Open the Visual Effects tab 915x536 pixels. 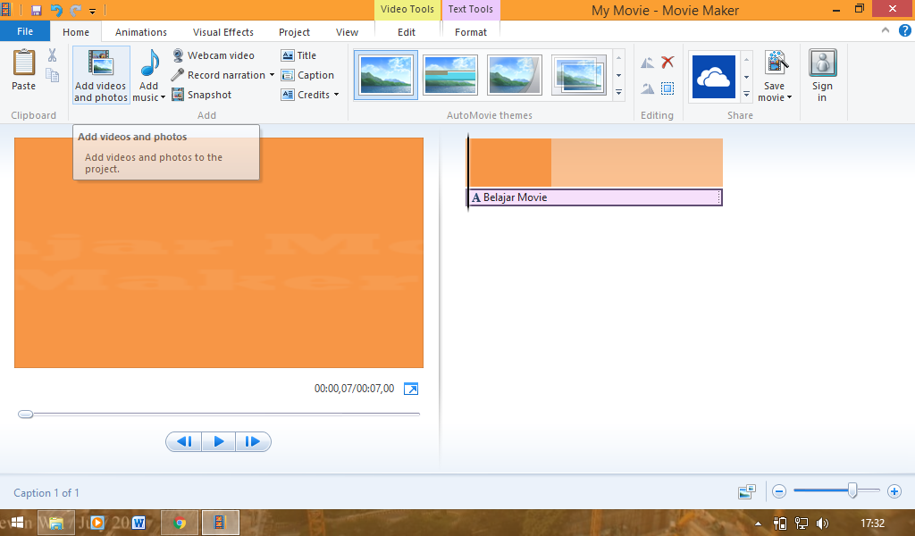[222, 32]
